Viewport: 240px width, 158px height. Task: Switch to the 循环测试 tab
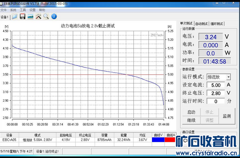[x=217, y=24]
